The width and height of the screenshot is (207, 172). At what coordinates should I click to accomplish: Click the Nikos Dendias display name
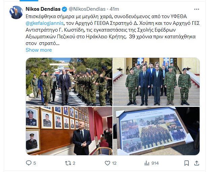coord(43,9)
